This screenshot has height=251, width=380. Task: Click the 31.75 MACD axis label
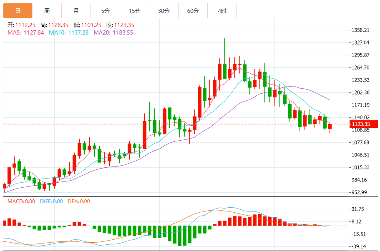[x=358, y=209]
